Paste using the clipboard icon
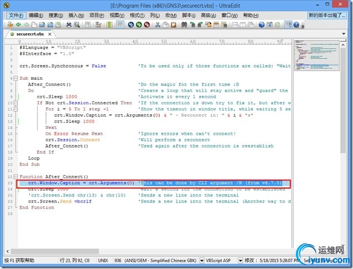The height and width of the screenshot is (269, 353). (x=173, y=24)
